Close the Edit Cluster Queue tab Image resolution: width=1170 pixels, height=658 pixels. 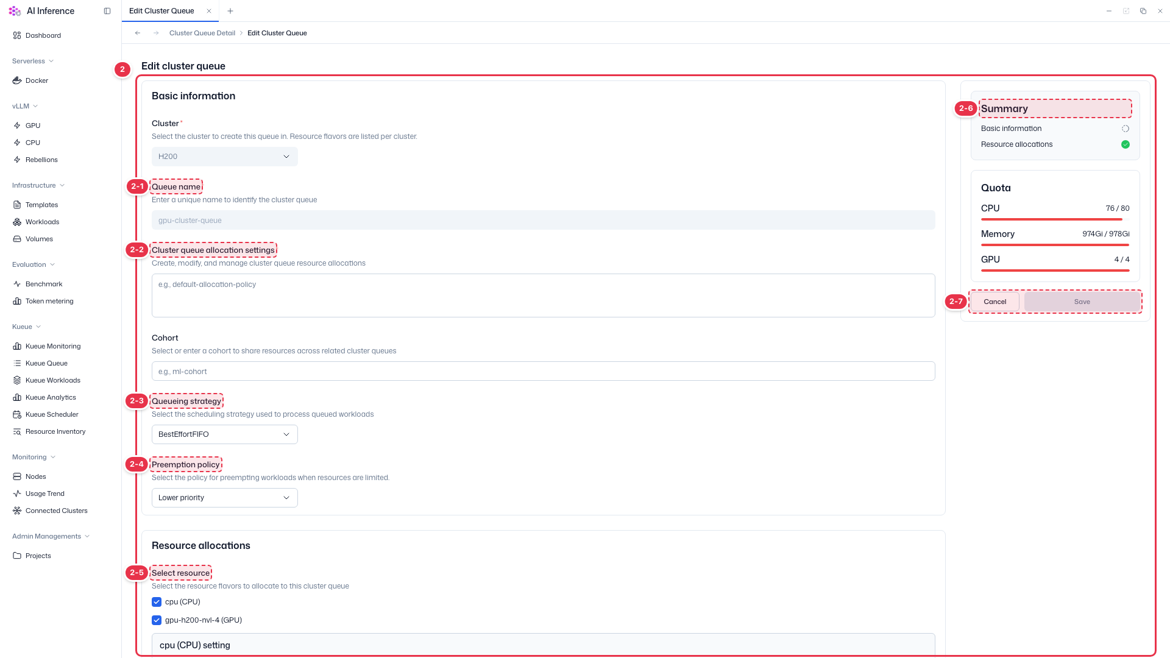(x=209, y=11)
